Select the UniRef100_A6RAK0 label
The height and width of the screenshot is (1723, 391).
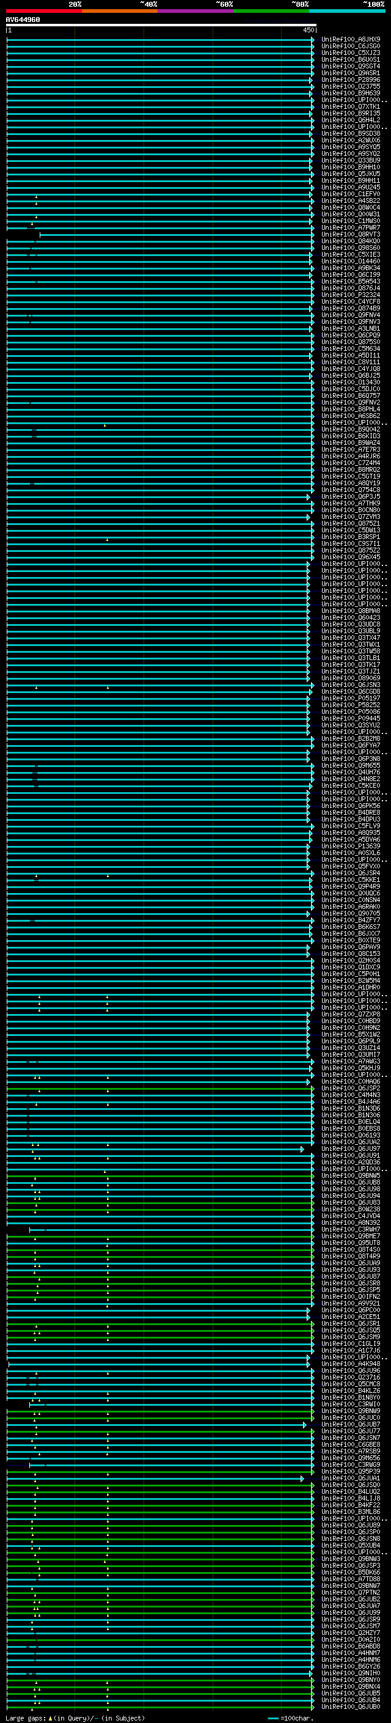tap(351, 907)
